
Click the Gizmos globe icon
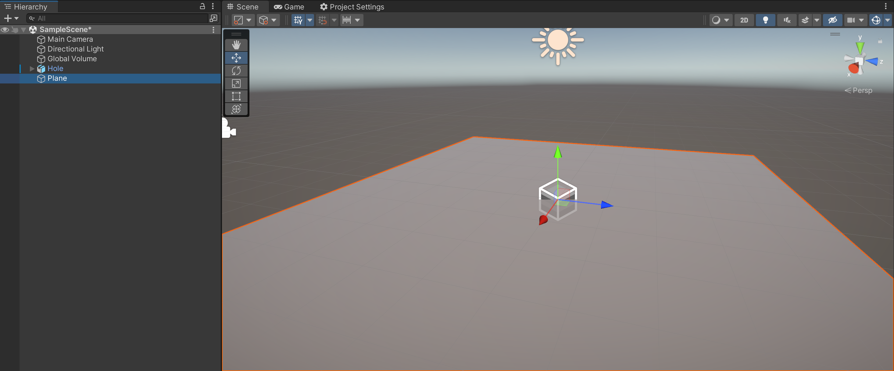click(876, 20)
